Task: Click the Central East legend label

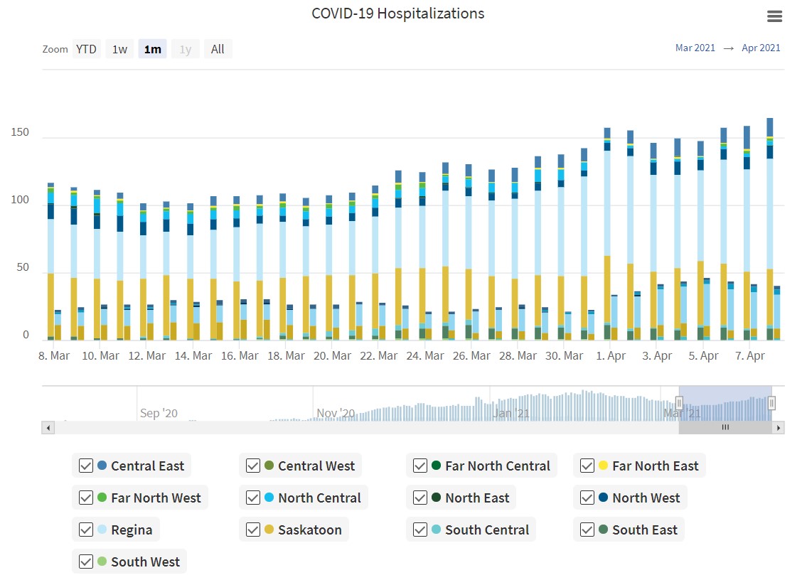Action: click(x=147, y=466)
